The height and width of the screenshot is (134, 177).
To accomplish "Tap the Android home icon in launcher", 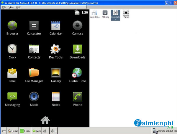I will point(45,120).
